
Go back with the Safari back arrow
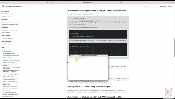point(11,2)
